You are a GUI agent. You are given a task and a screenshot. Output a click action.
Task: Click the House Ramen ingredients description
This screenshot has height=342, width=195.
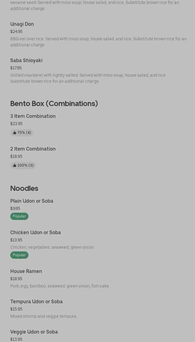(60, 286)
